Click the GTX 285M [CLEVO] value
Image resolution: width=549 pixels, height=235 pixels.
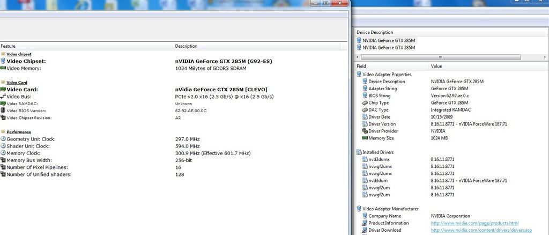221,90
